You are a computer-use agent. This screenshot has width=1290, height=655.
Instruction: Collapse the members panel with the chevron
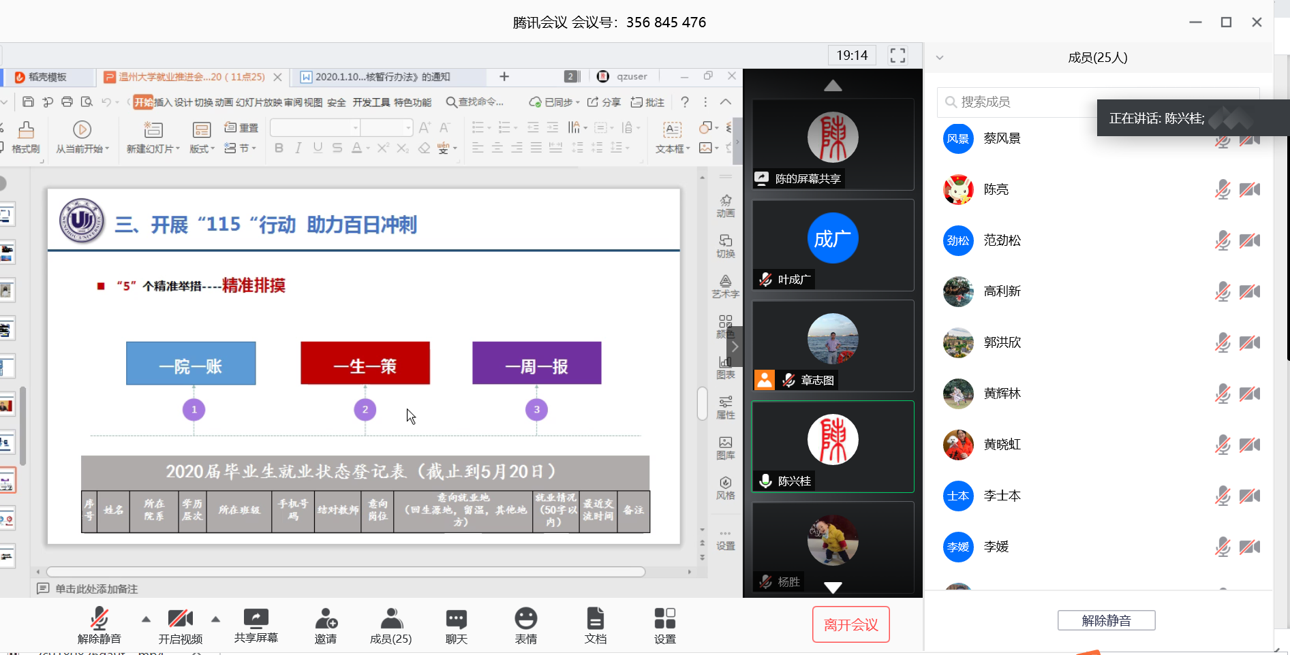click(940, 58)
